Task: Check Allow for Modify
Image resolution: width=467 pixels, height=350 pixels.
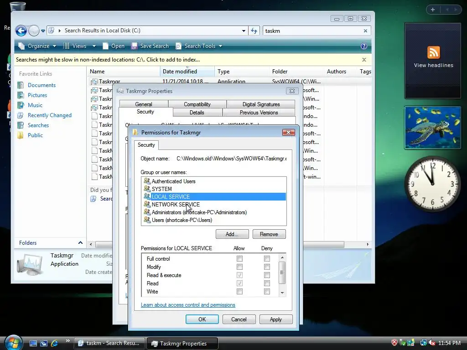Action: 239,267
